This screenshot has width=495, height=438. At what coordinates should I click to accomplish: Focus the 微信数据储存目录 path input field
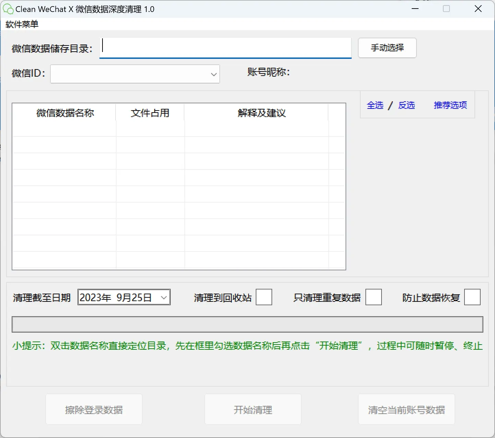(x=226, y=48)
